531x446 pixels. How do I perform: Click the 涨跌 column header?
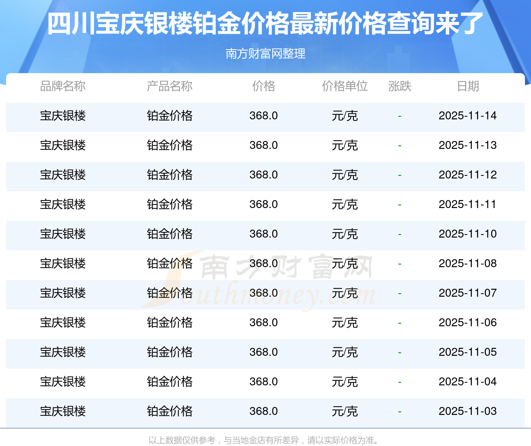point(400,86)
